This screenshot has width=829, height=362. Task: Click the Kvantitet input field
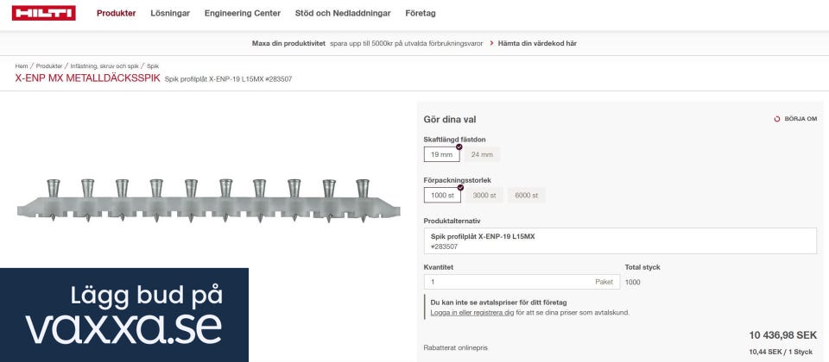[522, 282]
